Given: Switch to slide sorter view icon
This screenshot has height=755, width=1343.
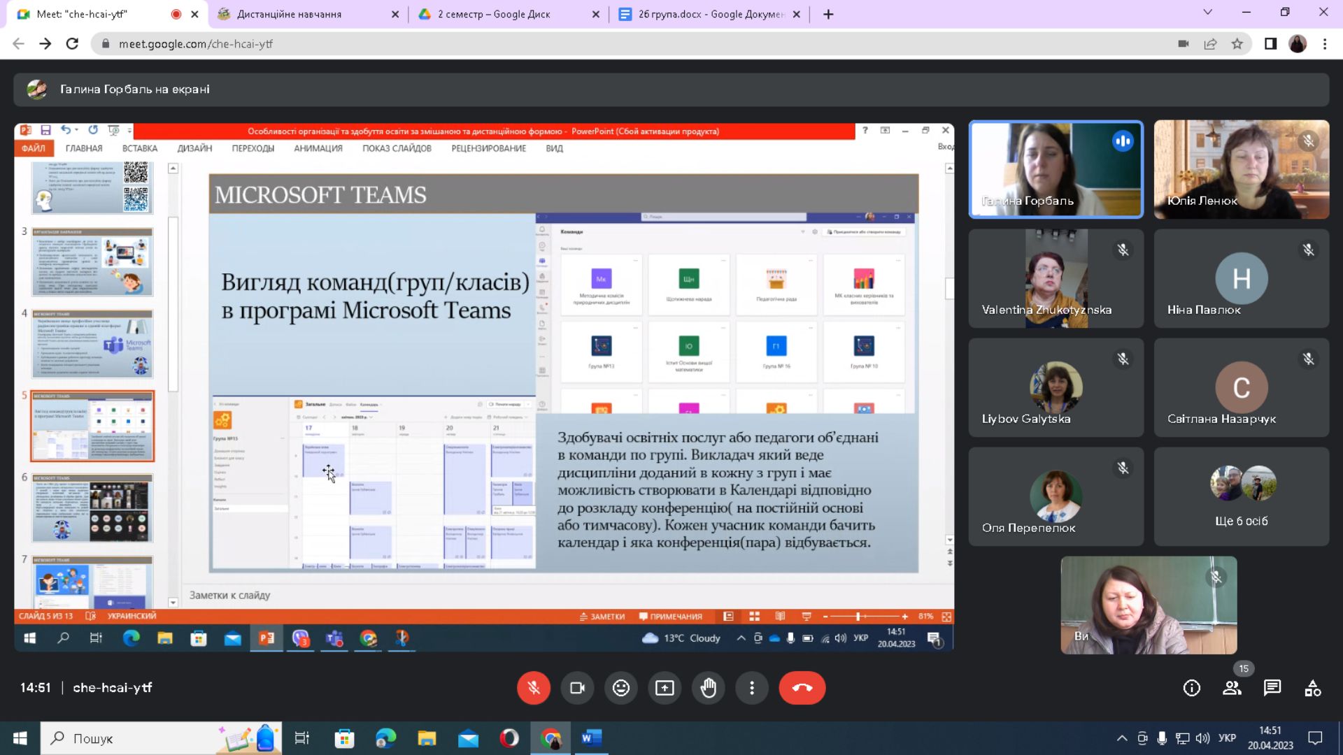Looking at the screenshot, I should pos(754,617).
